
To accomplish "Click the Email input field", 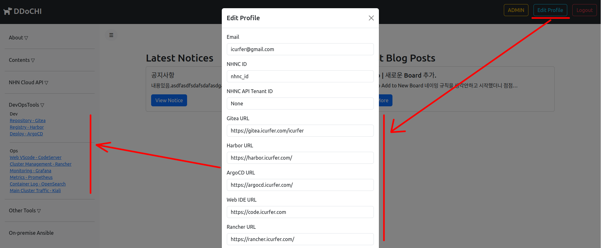I will coord(300,49).
